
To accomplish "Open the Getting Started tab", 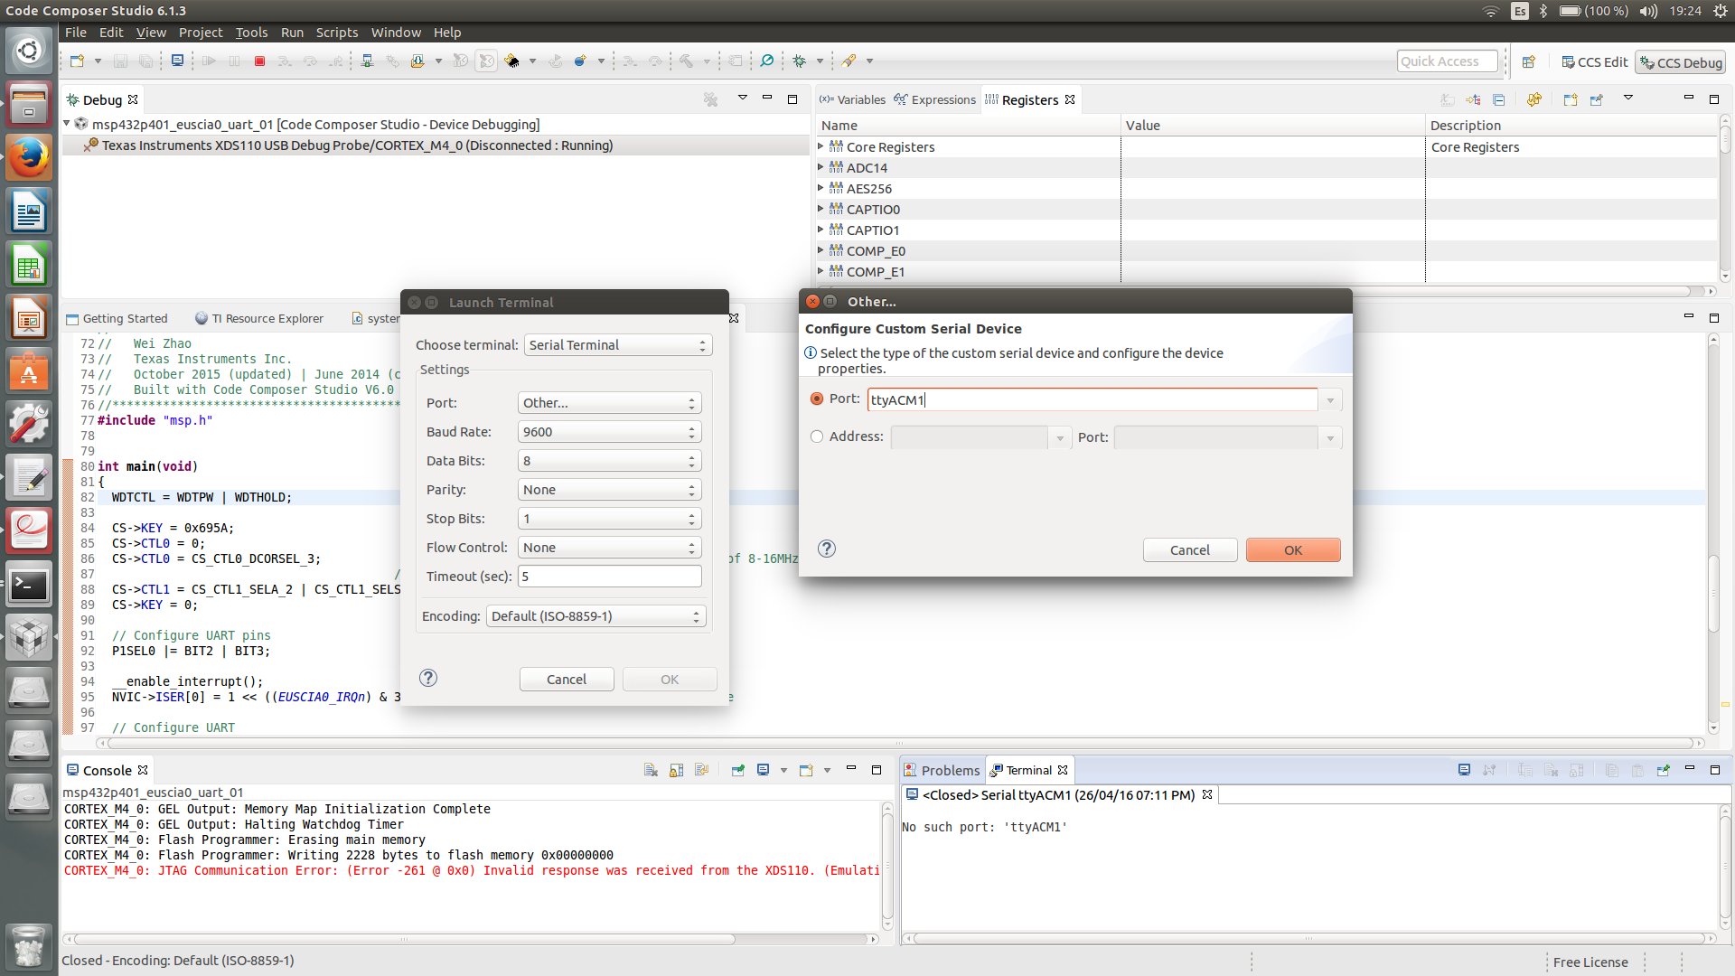I will tap(117, 318).
